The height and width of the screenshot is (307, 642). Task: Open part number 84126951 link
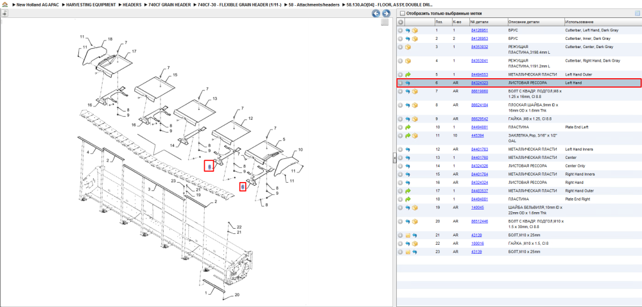pos(480,30)
